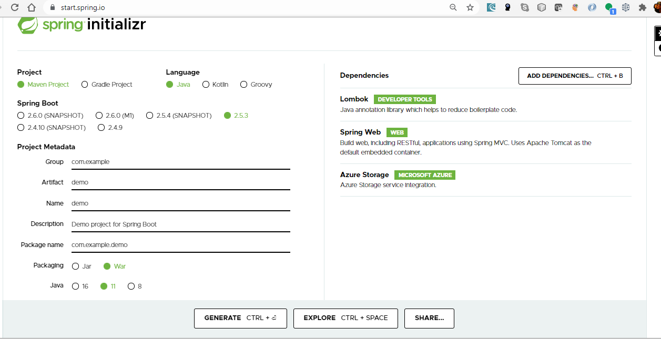Open the blue ring extension icon

(x=592, y=7)
